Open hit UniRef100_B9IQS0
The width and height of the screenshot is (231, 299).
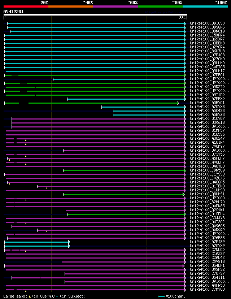tap(207, 23)
